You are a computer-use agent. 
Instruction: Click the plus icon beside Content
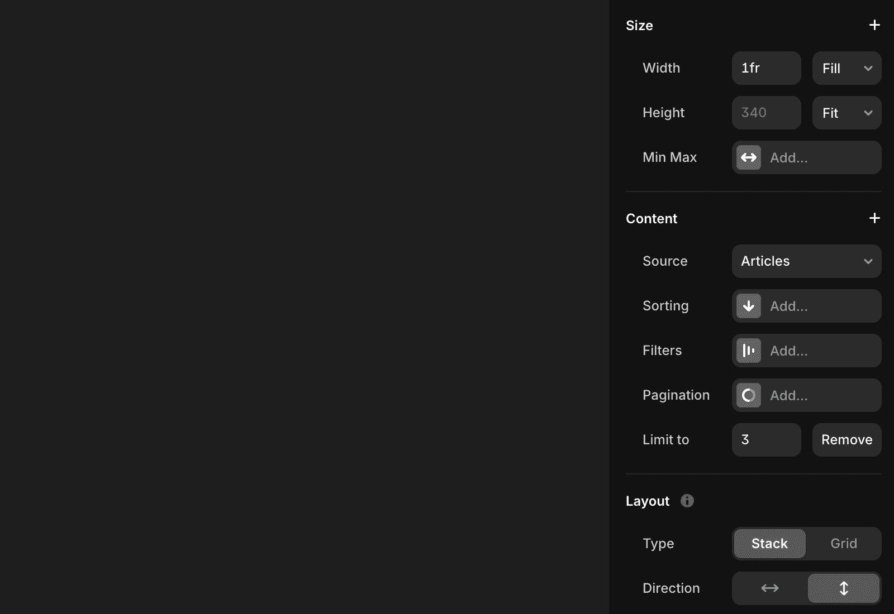click(874, 218)
